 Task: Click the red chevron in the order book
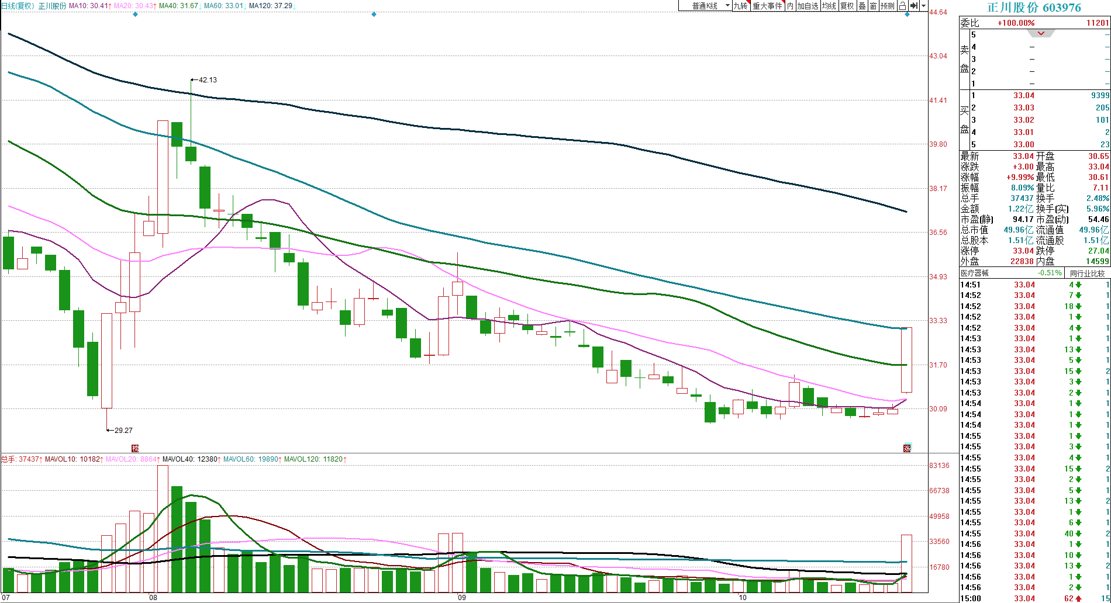click(x=1041, y=33)
